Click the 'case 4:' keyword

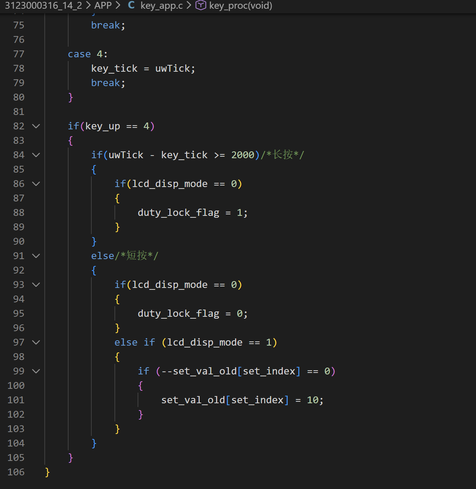[79, 54]
